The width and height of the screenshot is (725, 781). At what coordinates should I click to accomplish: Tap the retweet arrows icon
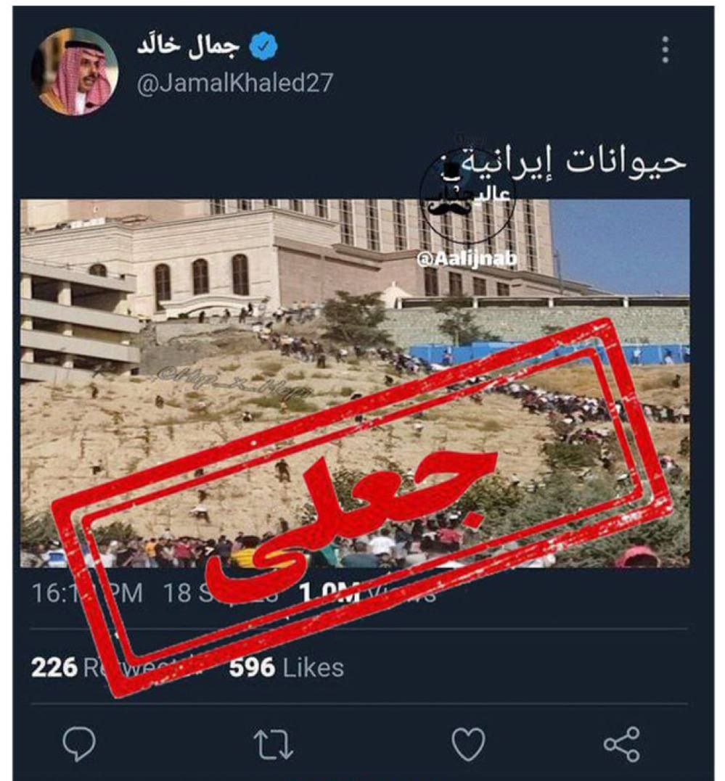[x=273, y=744]
